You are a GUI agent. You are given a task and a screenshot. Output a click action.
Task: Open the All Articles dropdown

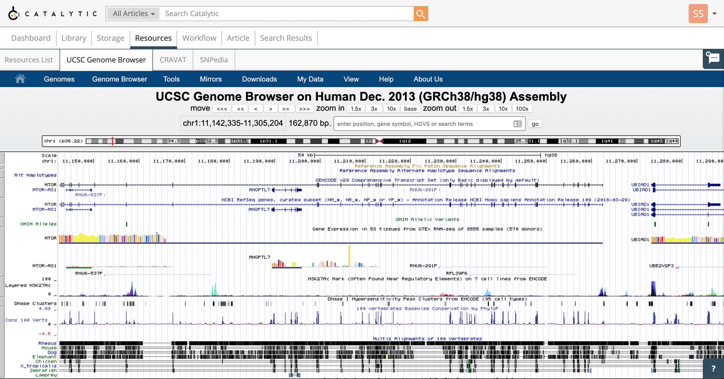point(134,14)
